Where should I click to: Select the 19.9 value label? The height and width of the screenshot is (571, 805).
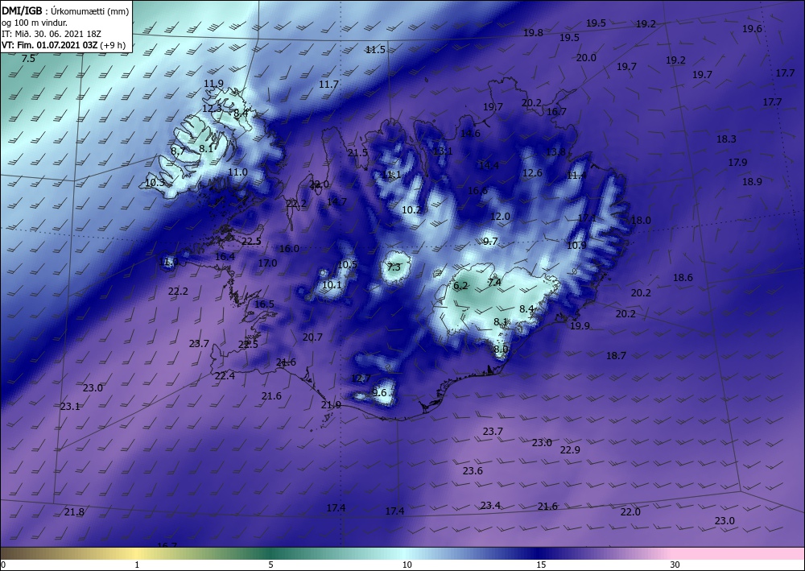click(580, 325)
